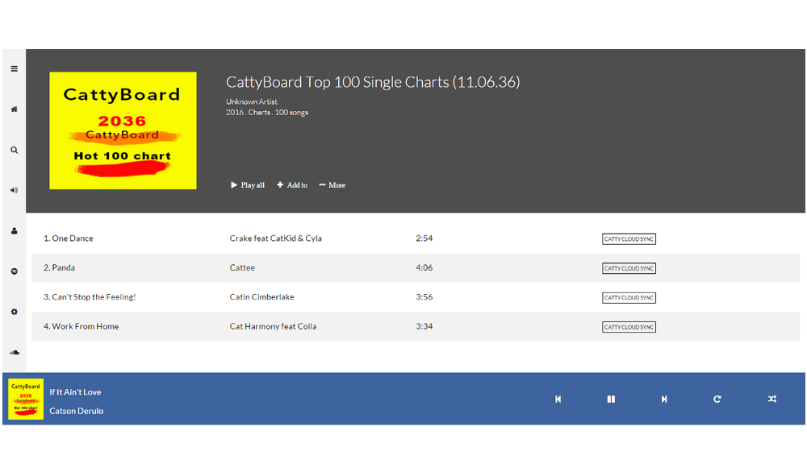Viewport: 807px width, 472px height.
Task: Click the speaker volume icon in sidebar
Action: (15, 190)
